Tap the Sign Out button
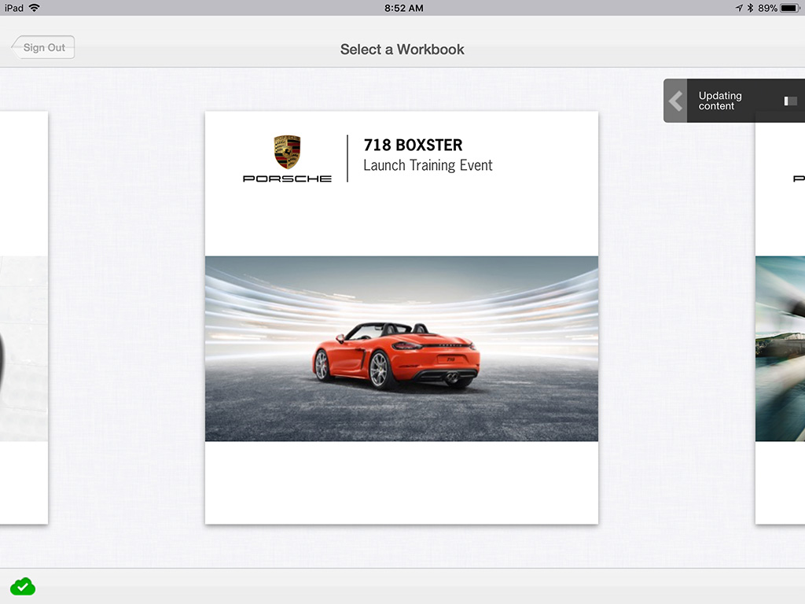The height and width of the screenshot is (604, 805). (43, 47)
